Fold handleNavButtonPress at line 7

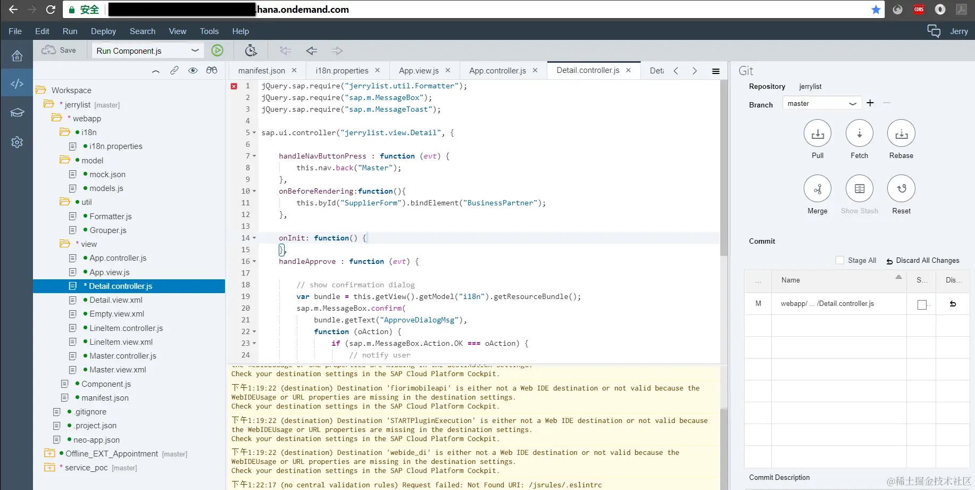pos(254,156)
